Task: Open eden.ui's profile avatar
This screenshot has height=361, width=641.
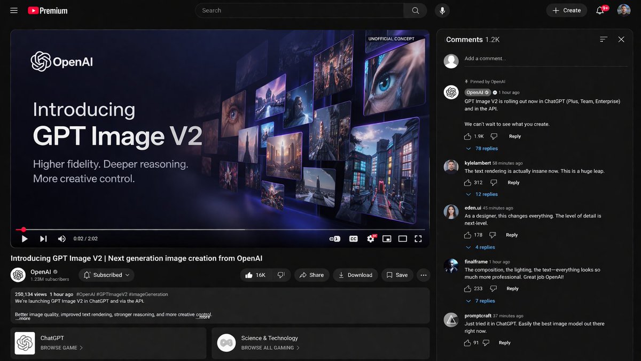Action: (451, 211)
